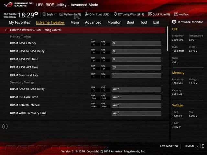Select the DRAM Refresh Interval Auto field

[x=136, y=105]
